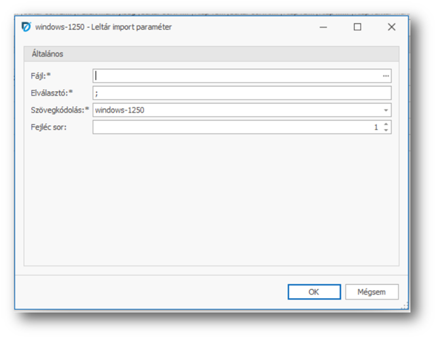
Task: Cancel with the Mégsem button
Action: point(372,292)
